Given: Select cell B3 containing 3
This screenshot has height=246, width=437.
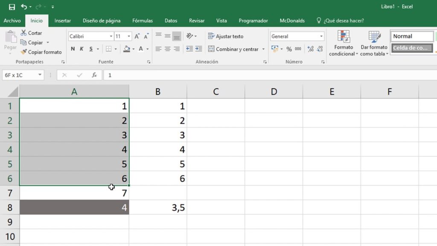Looking at the screenshot, I should coord(158,135).
